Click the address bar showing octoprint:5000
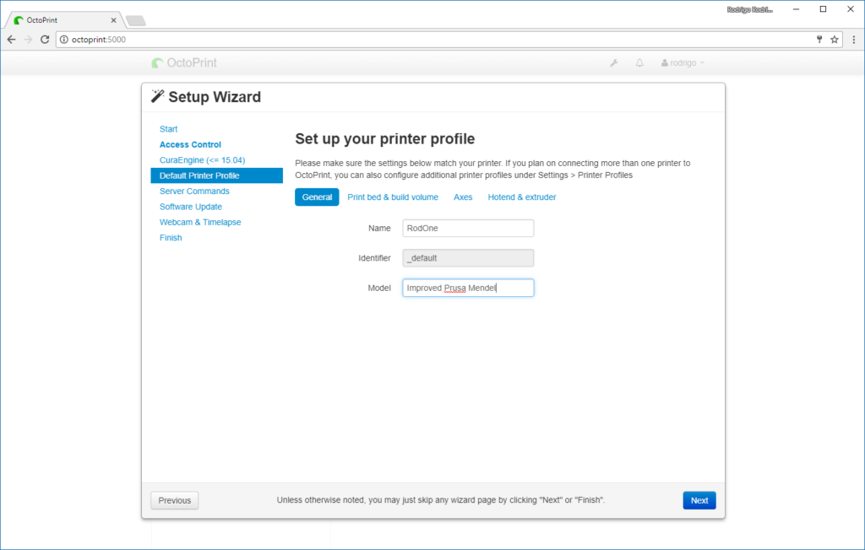Image resolution: width=865 pixels, height=550 pixels. coord(436,40)
